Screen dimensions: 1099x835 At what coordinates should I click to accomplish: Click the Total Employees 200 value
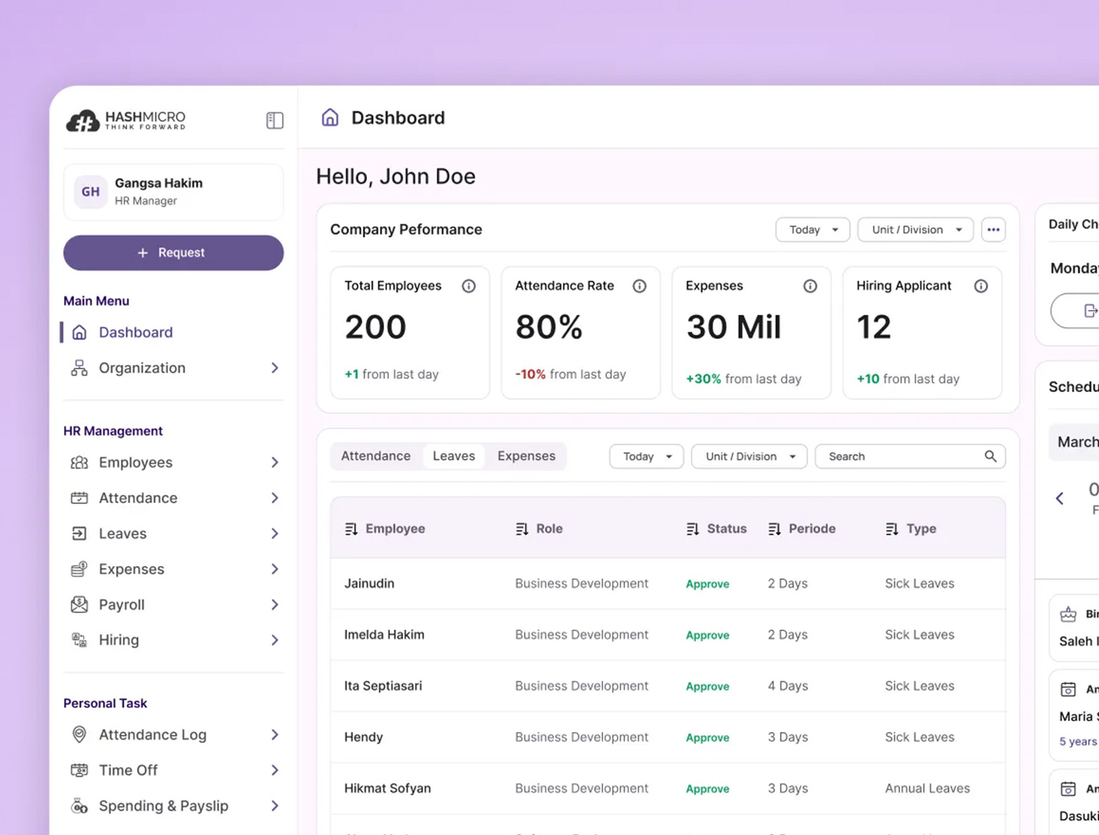pyautogui.click(x=376, y=327)
